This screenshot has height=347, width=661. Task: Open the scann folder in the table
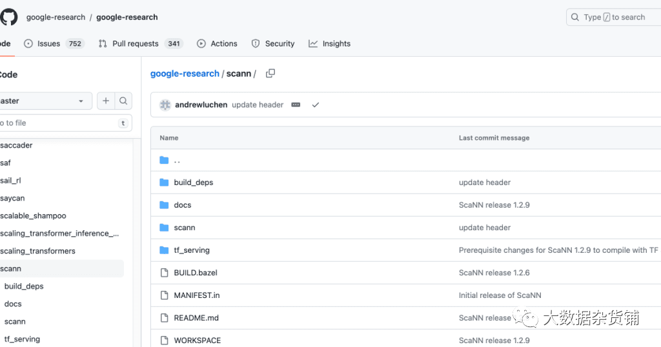click(x=185, y=228)
